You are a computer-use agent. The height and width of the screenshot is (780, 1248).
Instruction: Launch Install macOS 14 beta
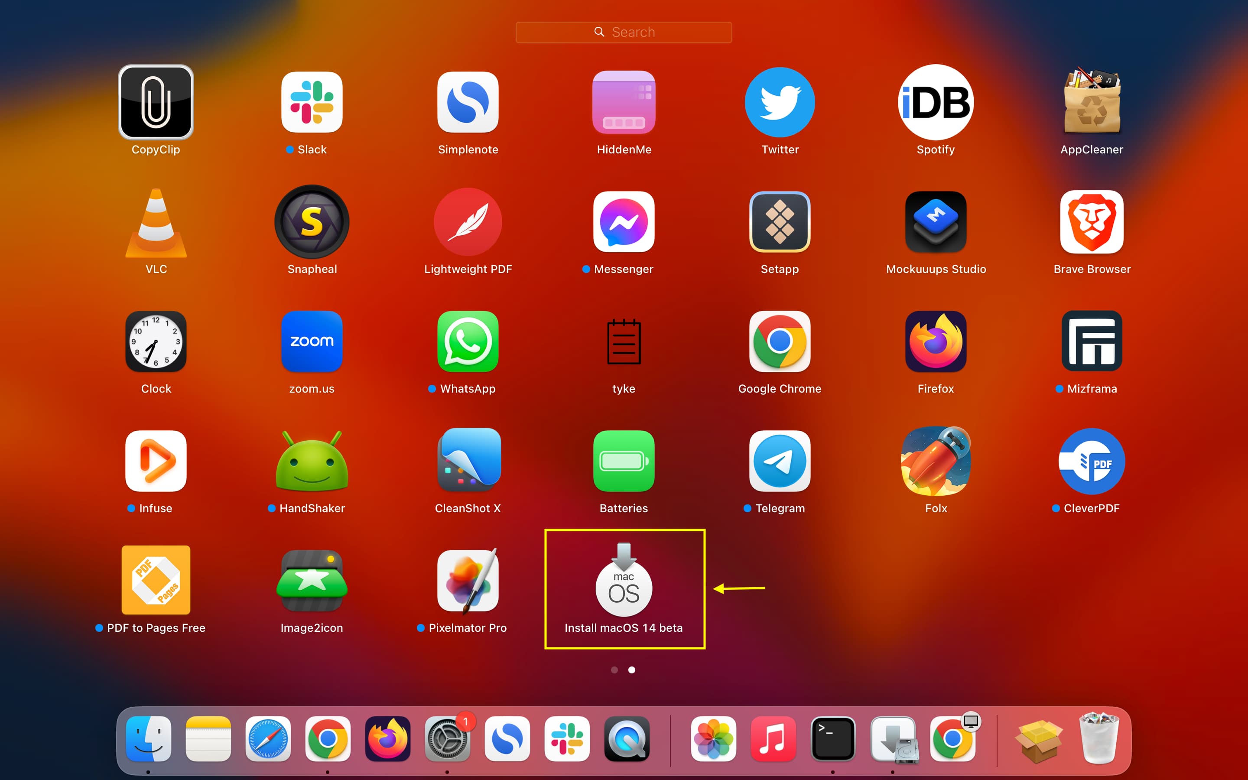click(624, 579)
